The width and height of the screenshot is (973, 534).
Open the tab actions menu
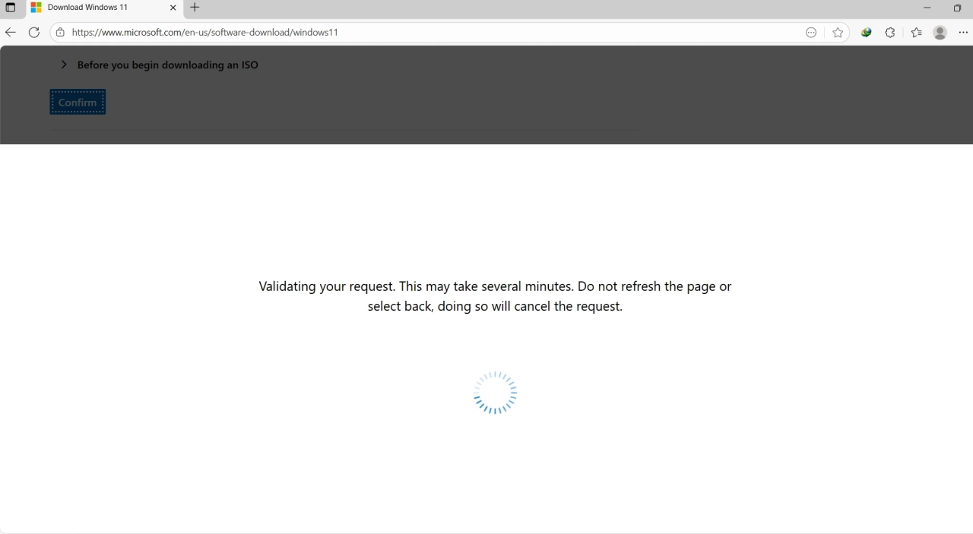coord(11,8)
